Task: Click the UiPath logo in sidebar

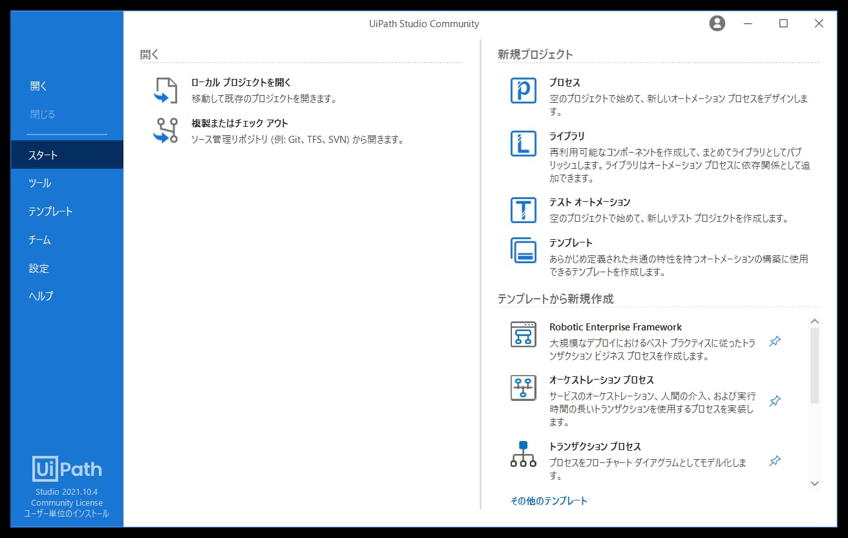Action: 67,469
